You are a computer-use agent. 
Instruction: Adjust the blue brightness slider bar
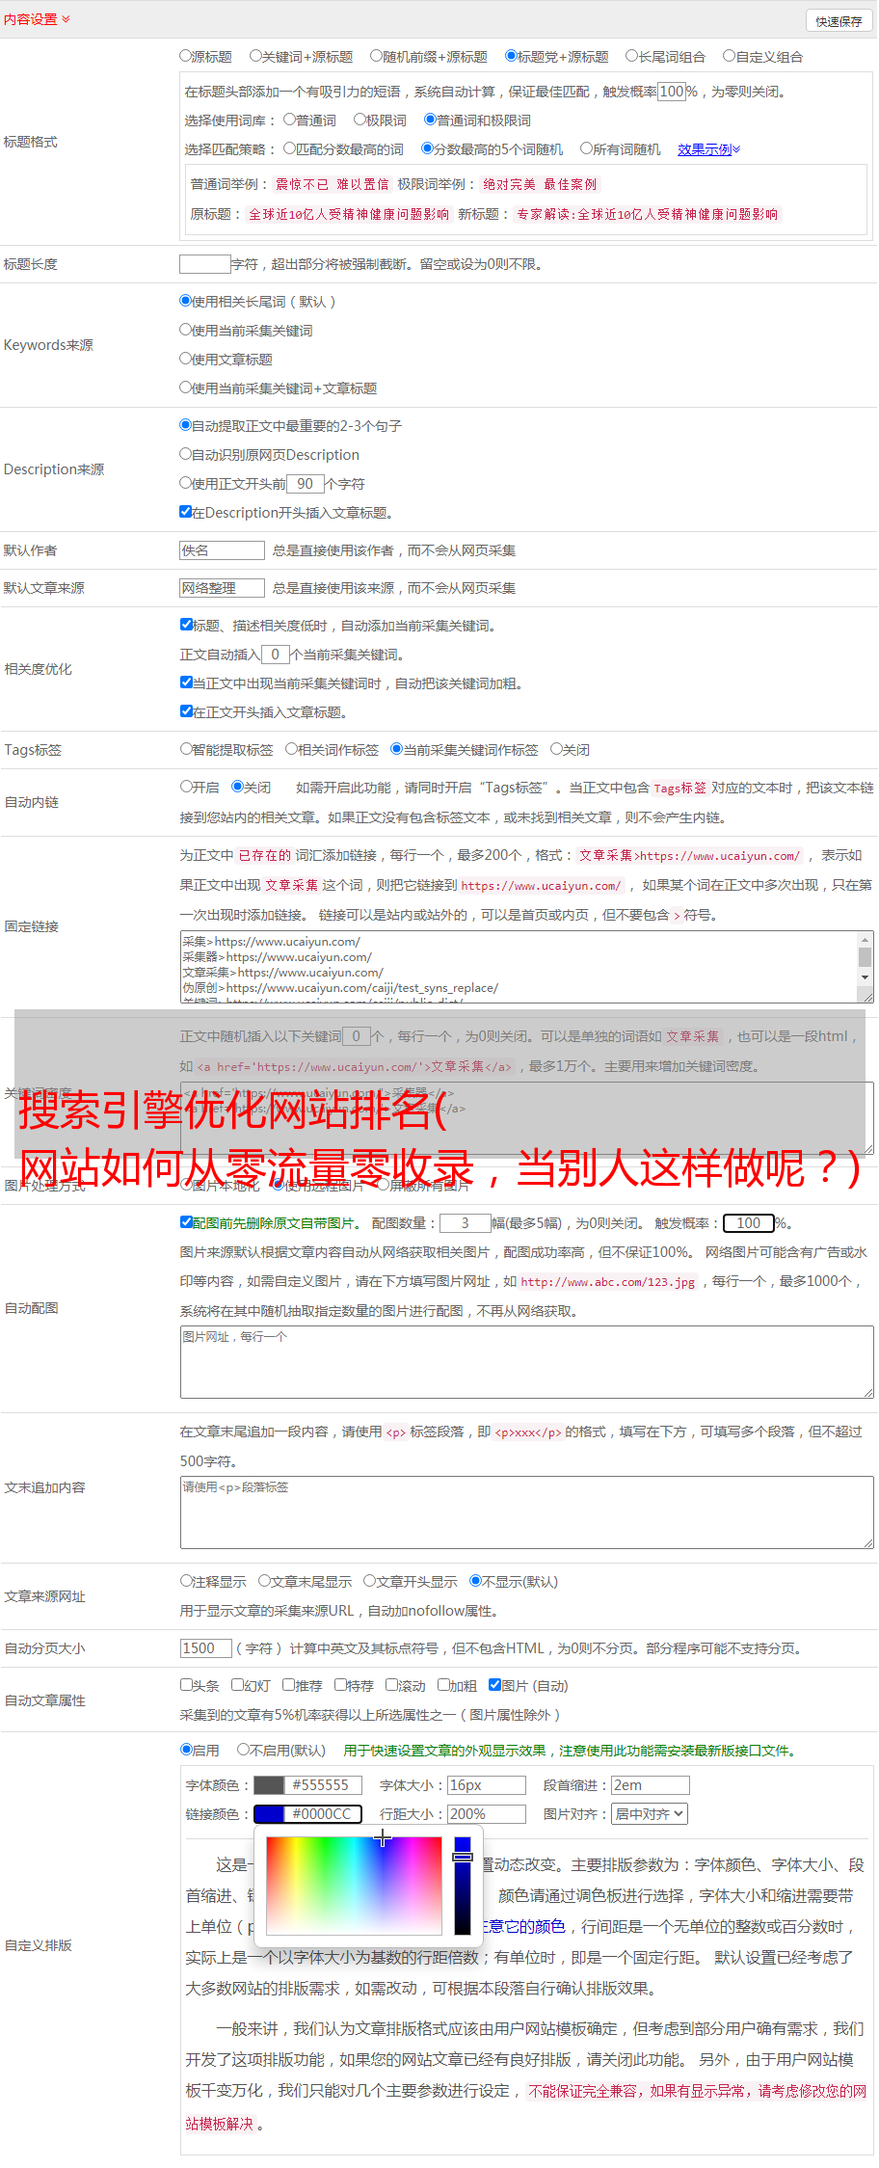[463, 1885]
